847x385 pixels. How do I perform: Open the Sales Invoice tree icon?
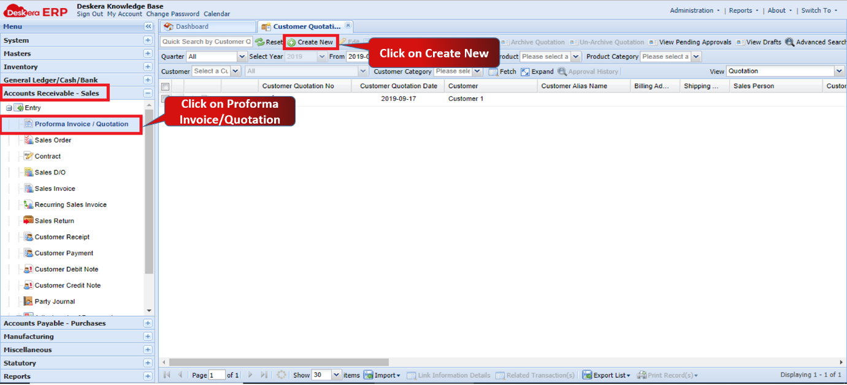pos(28,189)
